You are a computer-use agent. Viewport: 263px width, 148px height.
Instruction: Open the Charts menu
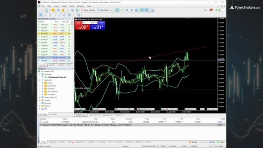[x=64, y=6]
